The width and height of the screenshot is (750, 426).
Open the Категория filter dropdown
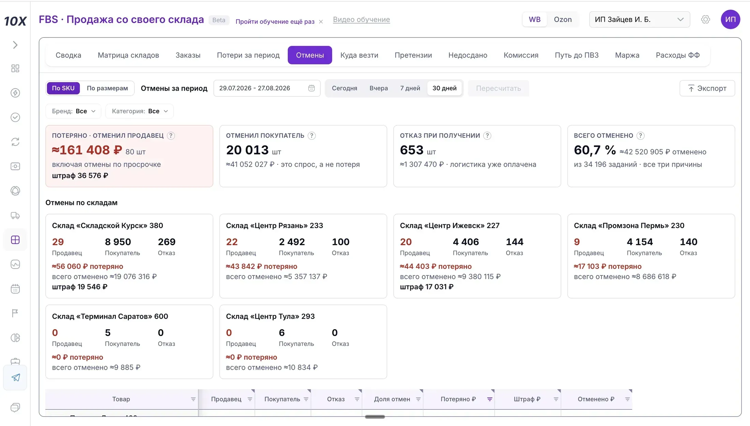click(x=139, y=111)
